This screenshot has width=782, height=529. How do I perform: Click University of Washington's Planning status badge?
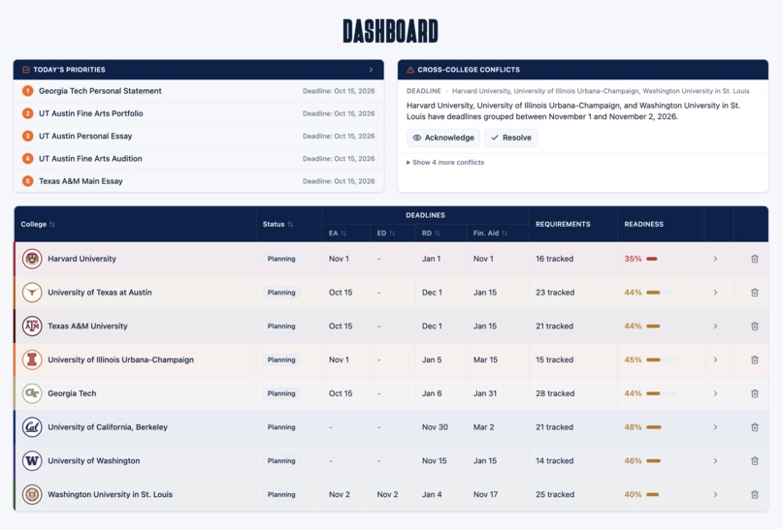281,461
